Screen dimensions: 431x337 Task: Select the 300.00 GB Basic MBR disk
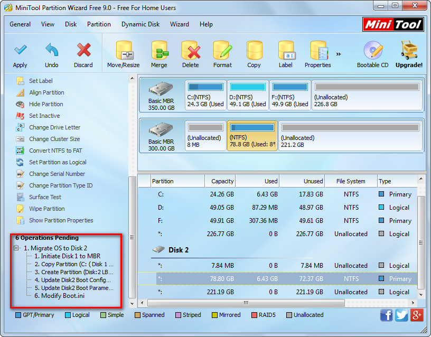[161, 136]
